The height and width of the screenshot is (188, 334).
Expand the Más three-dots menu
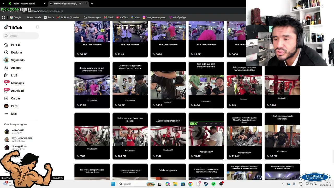[6, 114]
